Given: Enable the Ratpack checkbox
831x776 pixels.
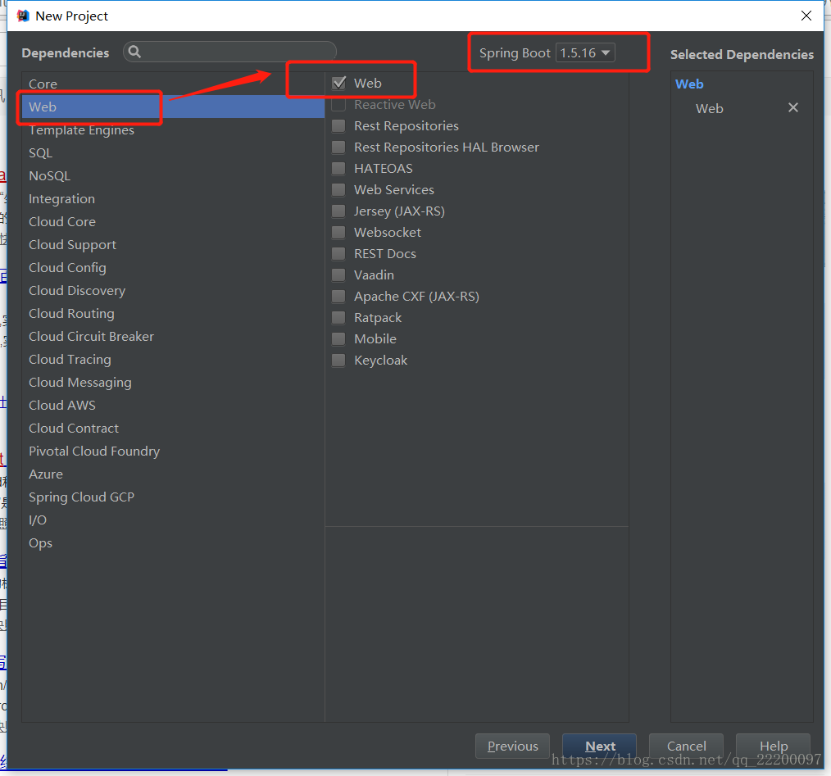Looking at the screenshot, I should pyautogui.click(x=338, y=317).
